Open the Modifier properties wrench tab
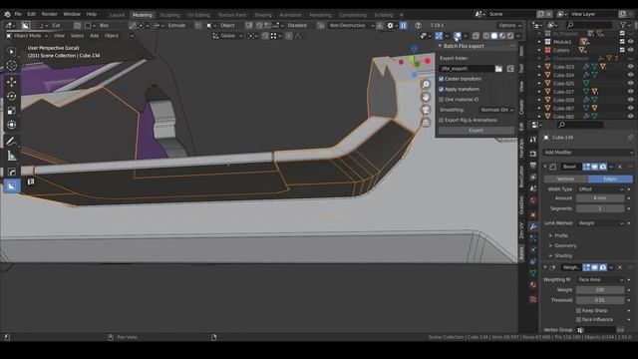 [x=533, y=226]
